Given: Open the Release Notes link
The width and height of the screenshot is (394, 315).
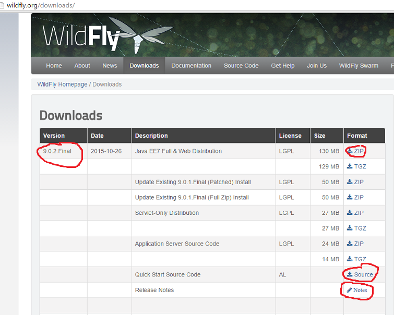Looking at the screenshot, I should point(357,290).
